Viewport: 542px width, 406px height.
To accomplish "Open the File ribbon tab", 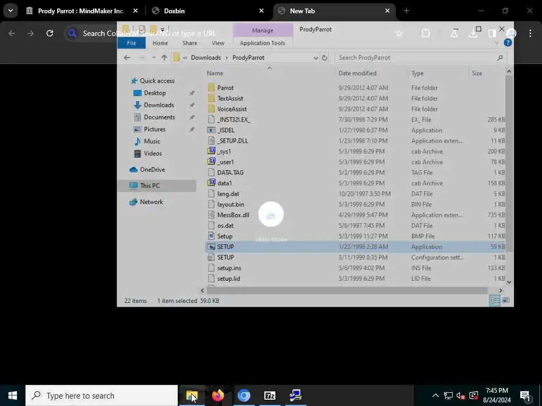I will [131, 43].
